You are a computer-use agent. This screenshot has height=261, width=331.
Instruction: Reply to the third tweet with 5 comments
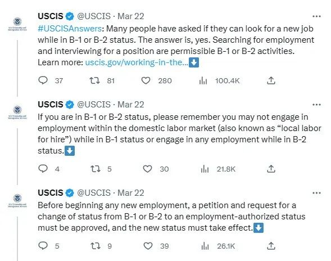pos(43,246)
